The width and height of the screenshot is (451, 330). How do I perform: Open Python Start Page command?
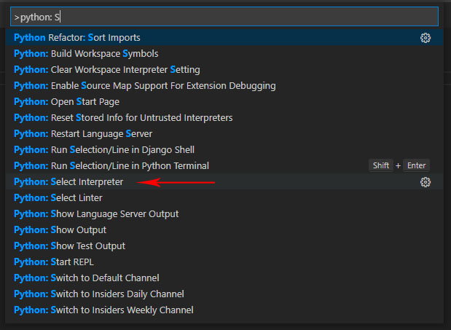(66, 101)
